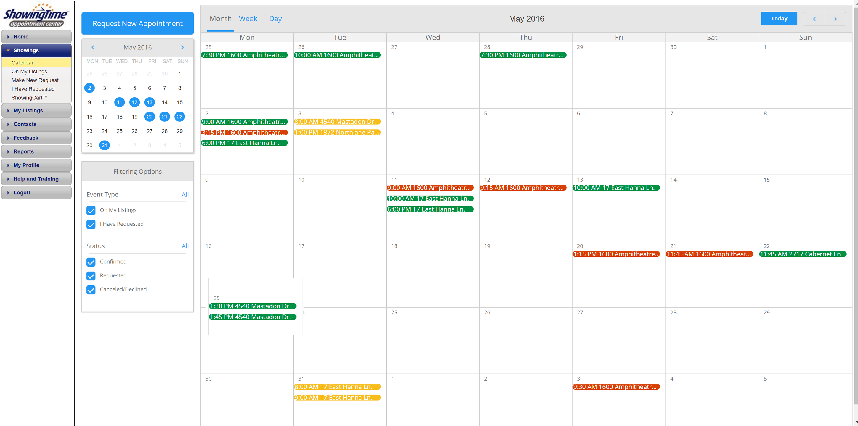Toggle the Confirmed status checkbox
The image size is (858, 426).
(x=91, y=262)
